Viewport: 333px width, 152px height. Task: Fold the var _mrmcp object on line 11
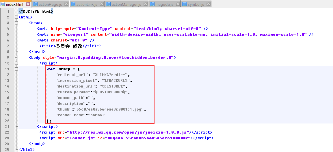coord(16,69)
